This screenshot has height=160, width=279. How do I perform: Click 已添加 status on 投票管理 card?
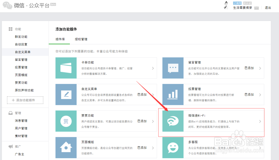coord(249,95)
